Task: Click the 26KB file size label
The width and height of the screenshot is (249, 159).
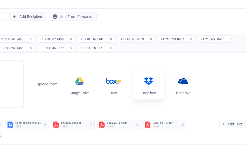Action: click(18, 127)
